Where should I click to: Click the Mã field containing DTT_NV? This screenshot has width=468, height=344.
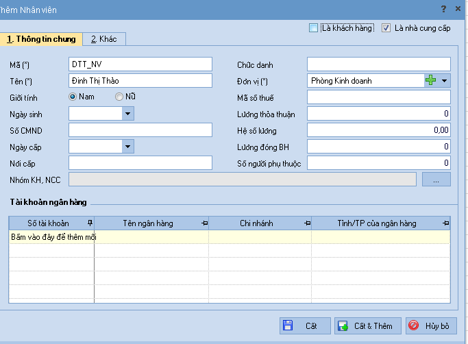(x=140, y=64)
